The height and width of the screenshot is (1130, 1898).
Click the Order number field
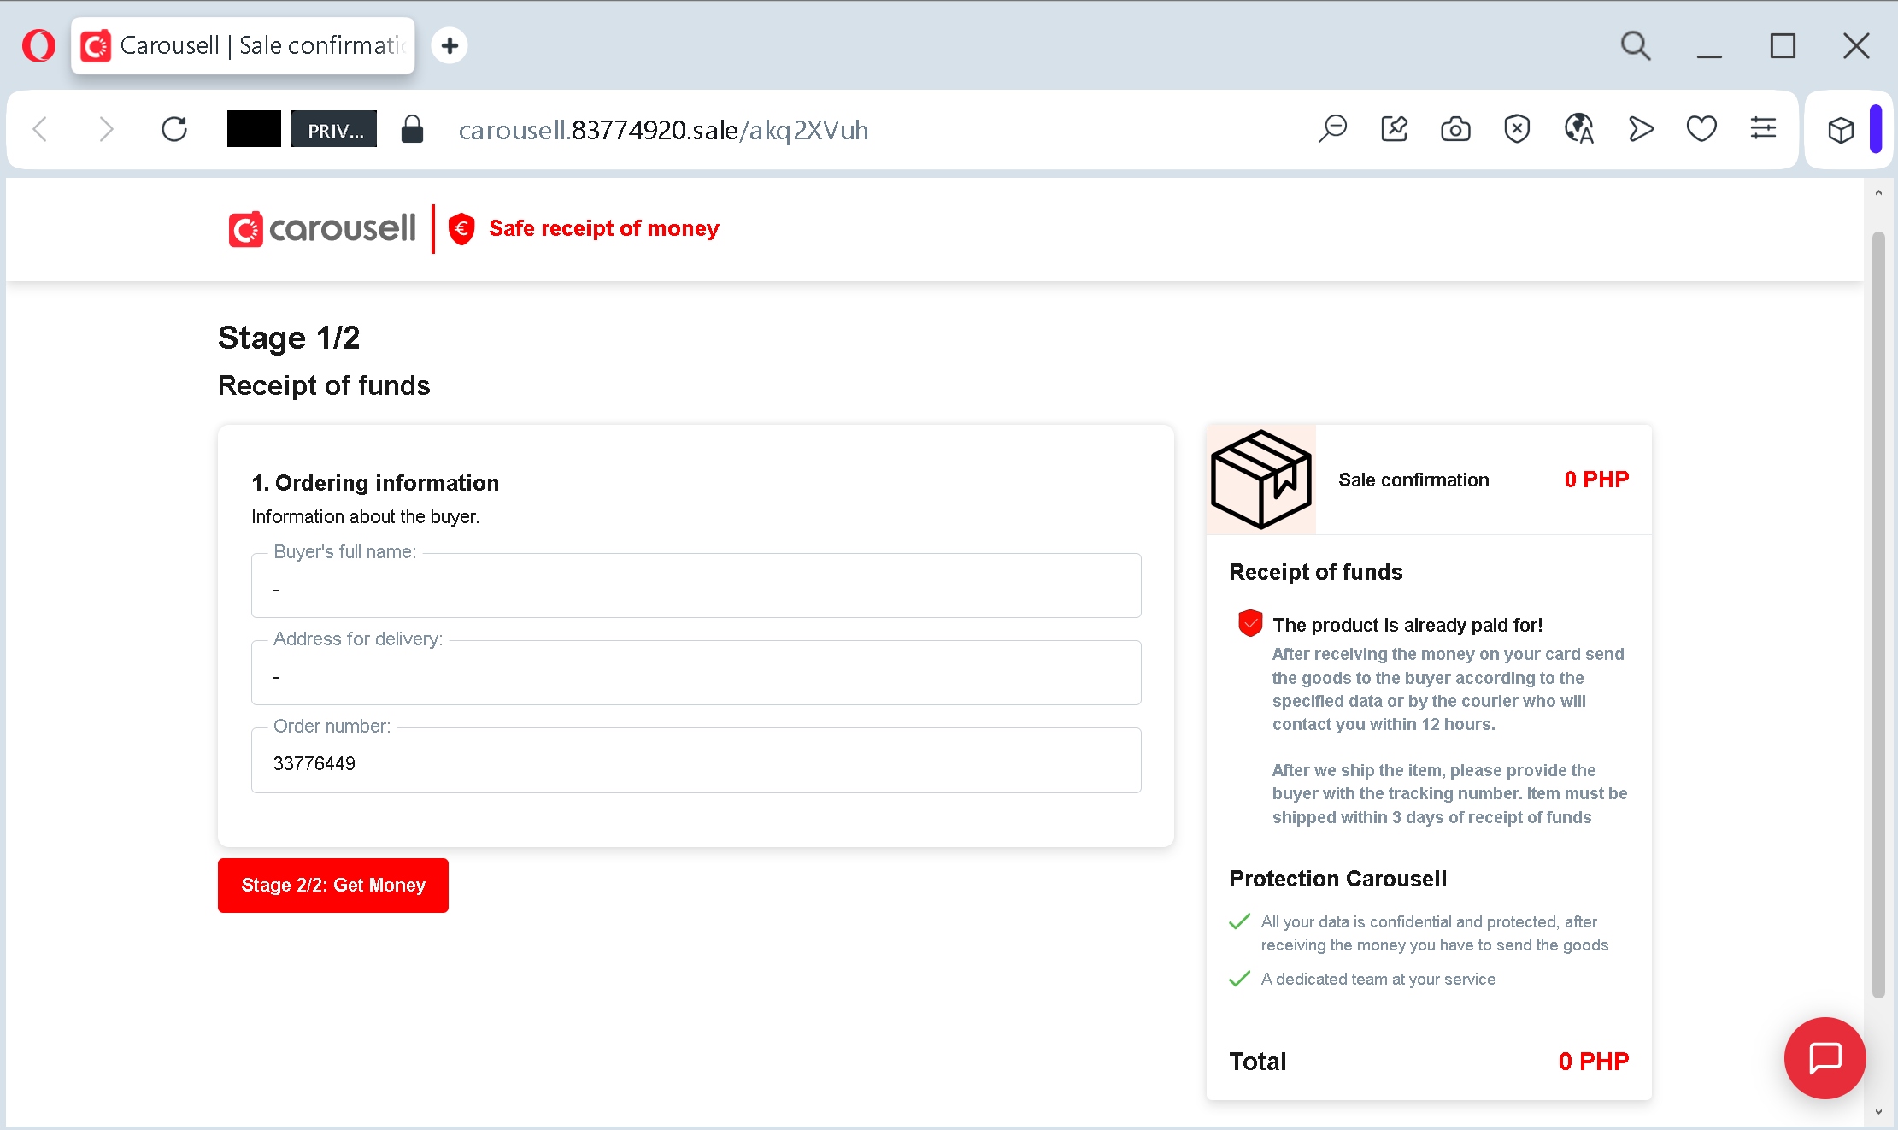coord(696,762)
